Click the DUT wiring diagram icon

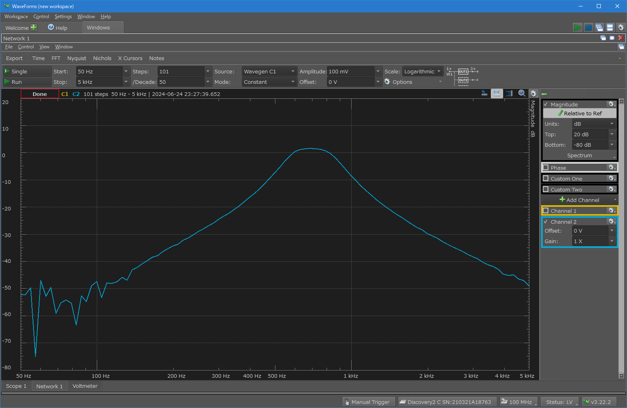pyautogui.click(x=462, y=76)
